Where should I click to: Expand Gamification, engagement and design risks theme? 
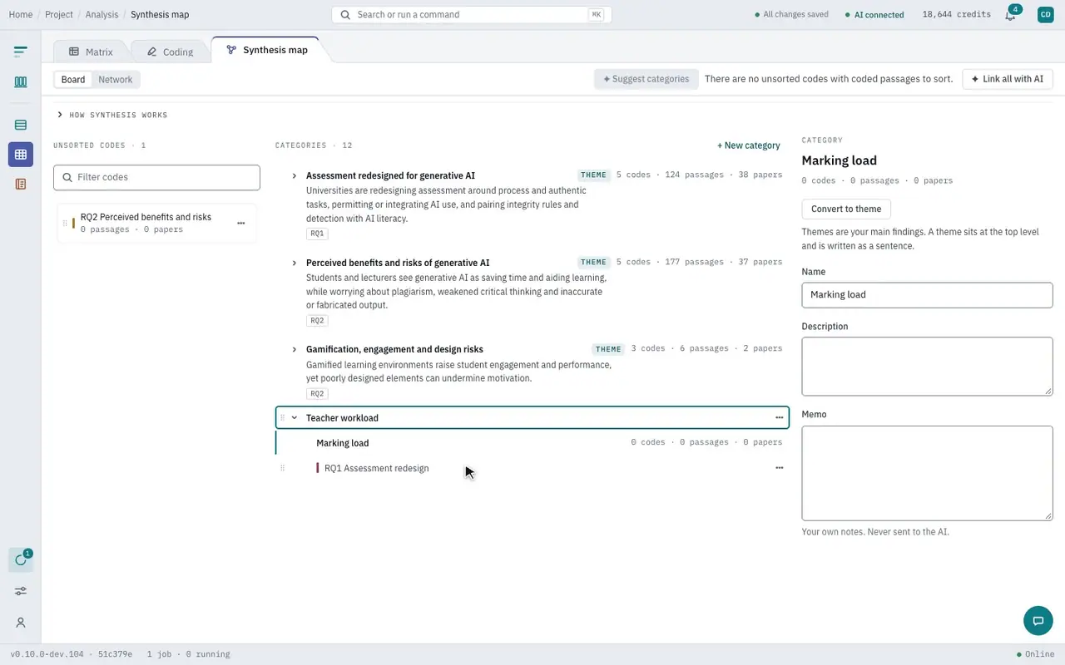[x=295, y=349]
